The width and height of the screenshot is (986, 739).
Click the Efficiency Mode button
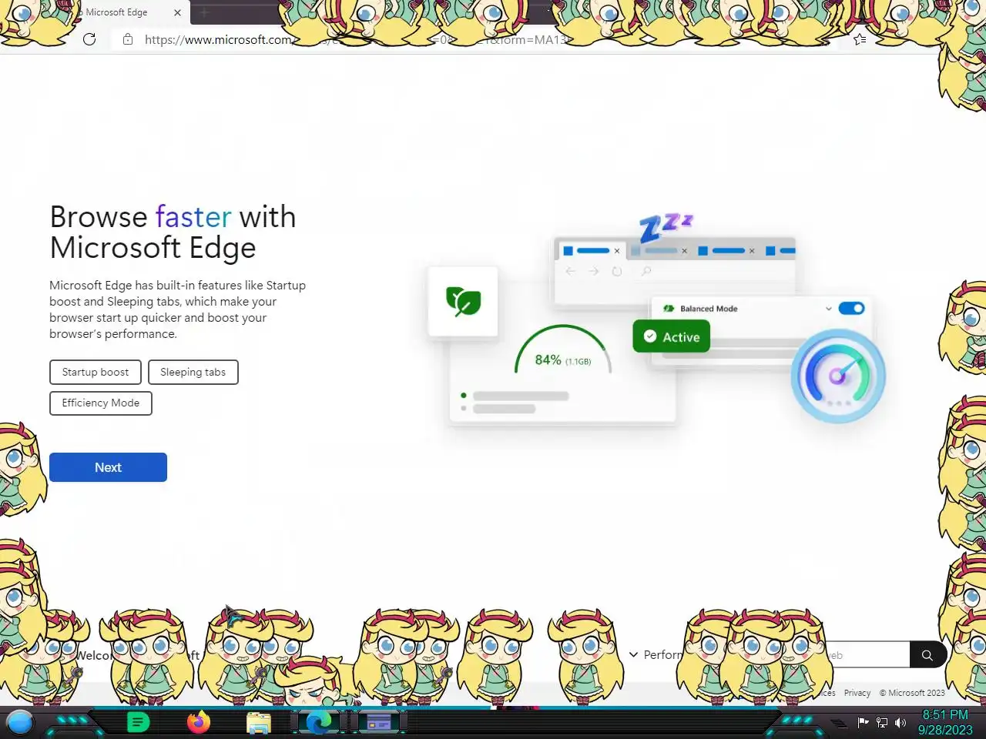(x=101, y=403)
